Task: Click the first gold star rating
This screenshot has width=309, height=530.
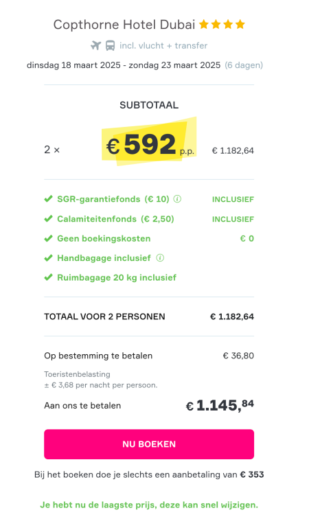Action: click(x=203, y=24)
